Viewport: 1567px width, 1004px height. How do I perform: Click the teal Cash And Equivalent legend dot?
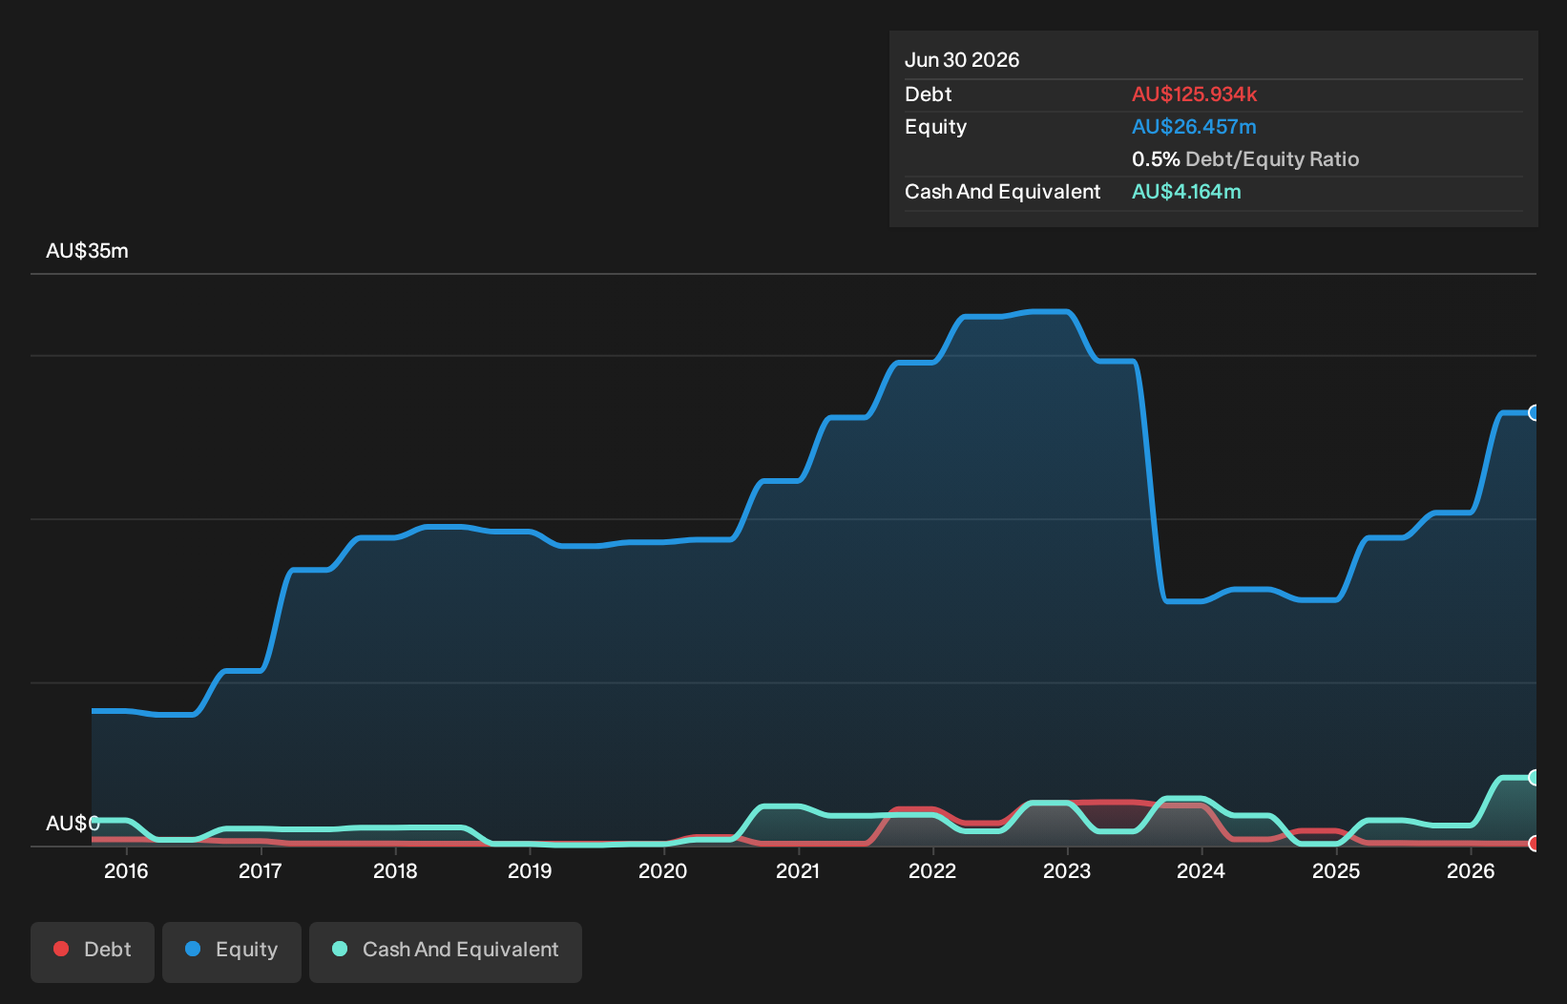click(x=340, y=949)
